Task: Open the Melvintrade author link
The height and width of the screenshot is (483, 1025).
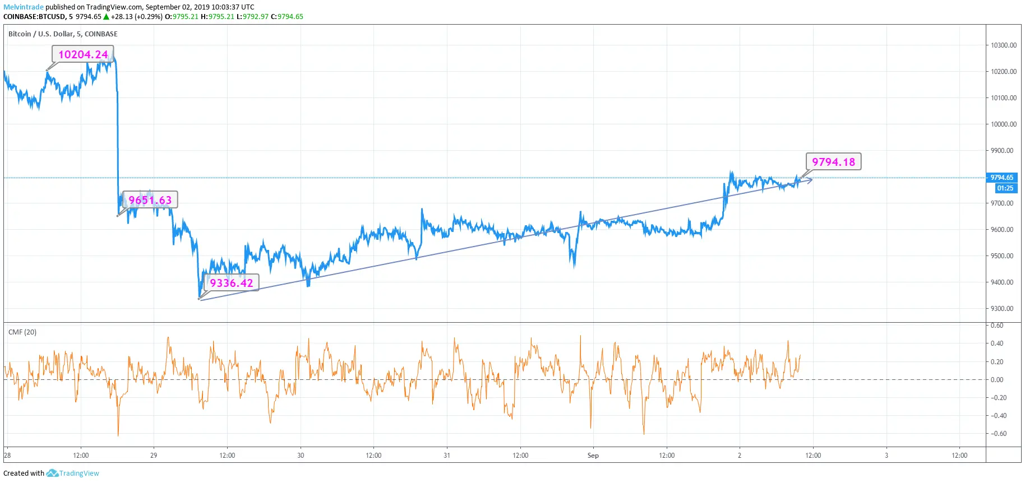Action: (24, 7)
